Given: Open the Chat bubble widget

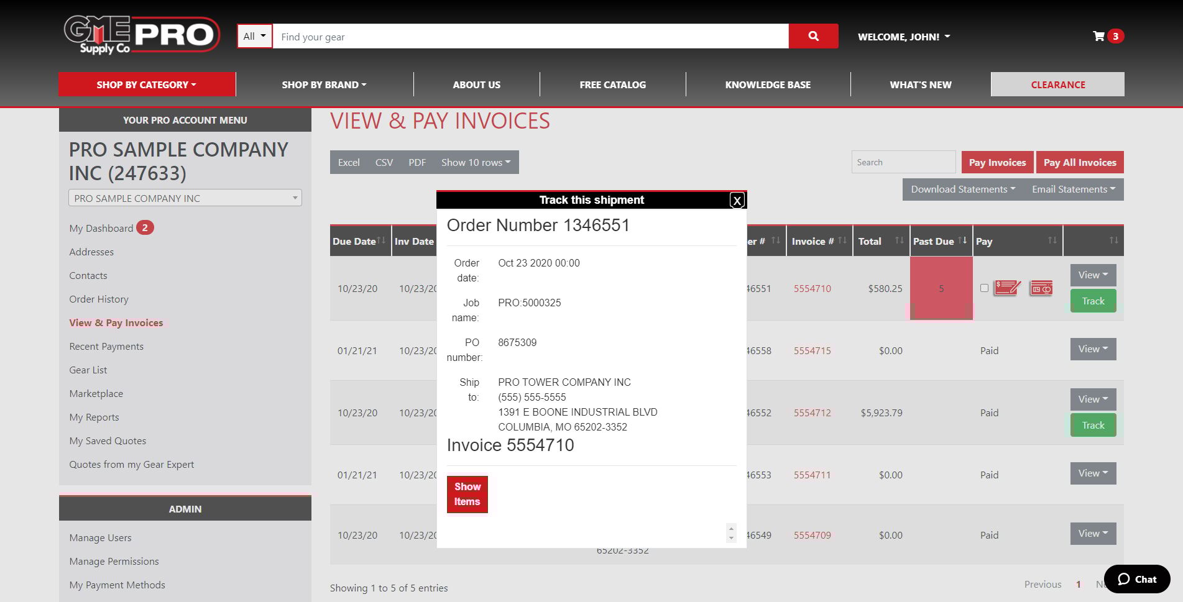Looking at the screenshot, I should (1137, 579).
